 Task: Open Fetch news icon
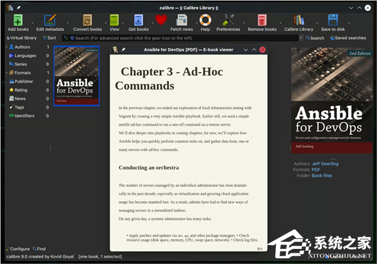click(182, 20)
